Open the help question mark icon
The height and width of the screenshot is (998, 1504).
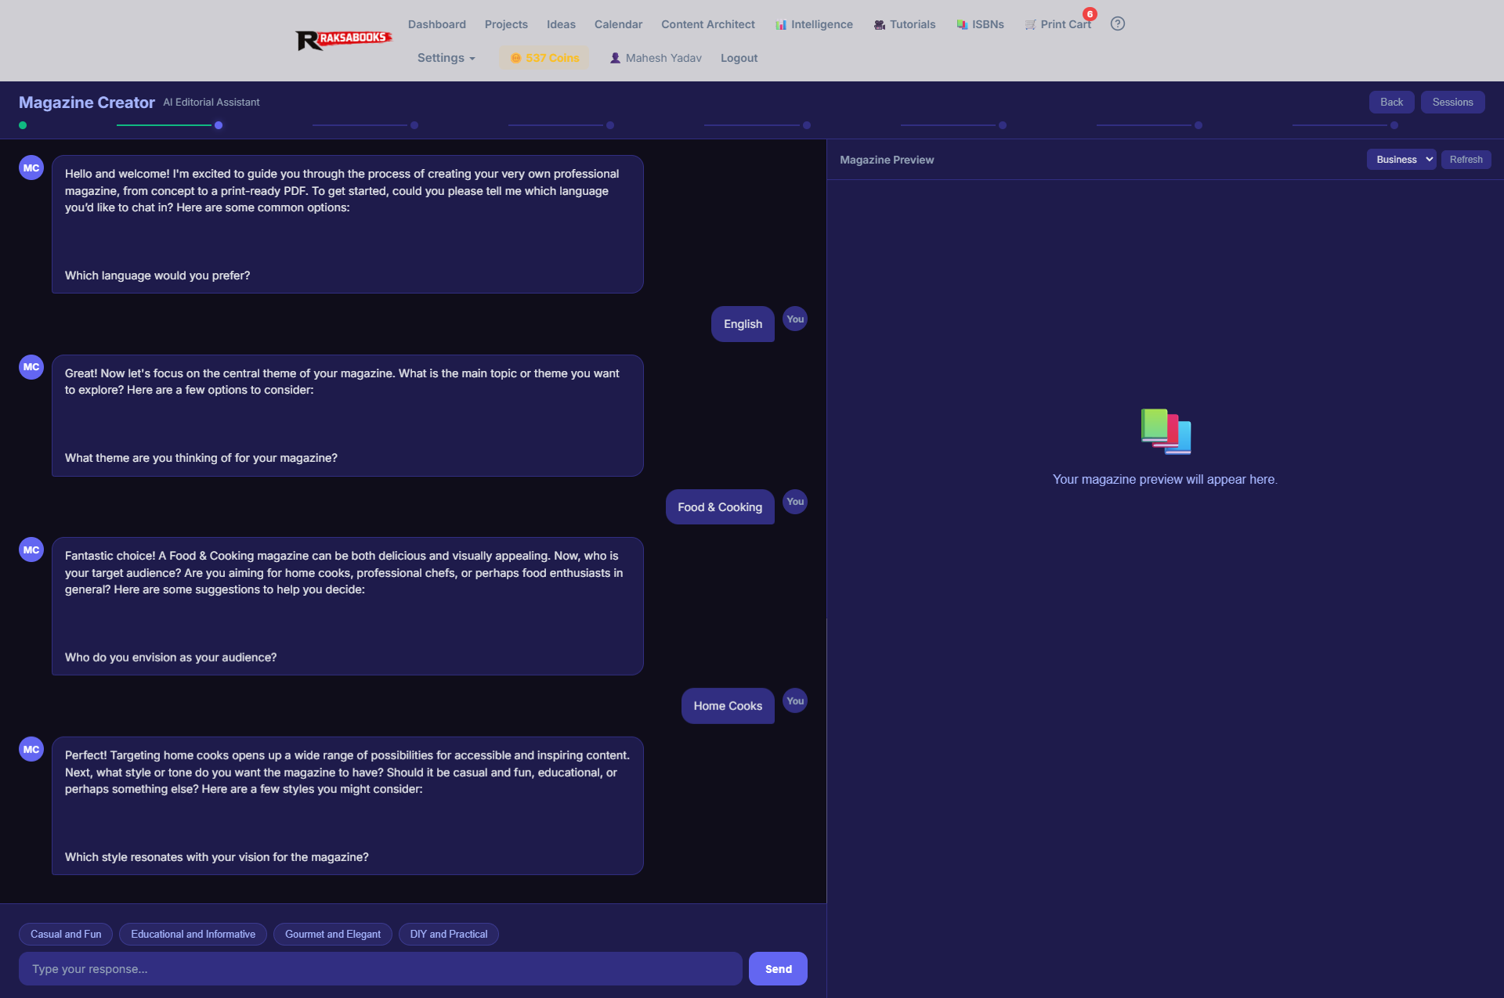tap(1118, 24)
